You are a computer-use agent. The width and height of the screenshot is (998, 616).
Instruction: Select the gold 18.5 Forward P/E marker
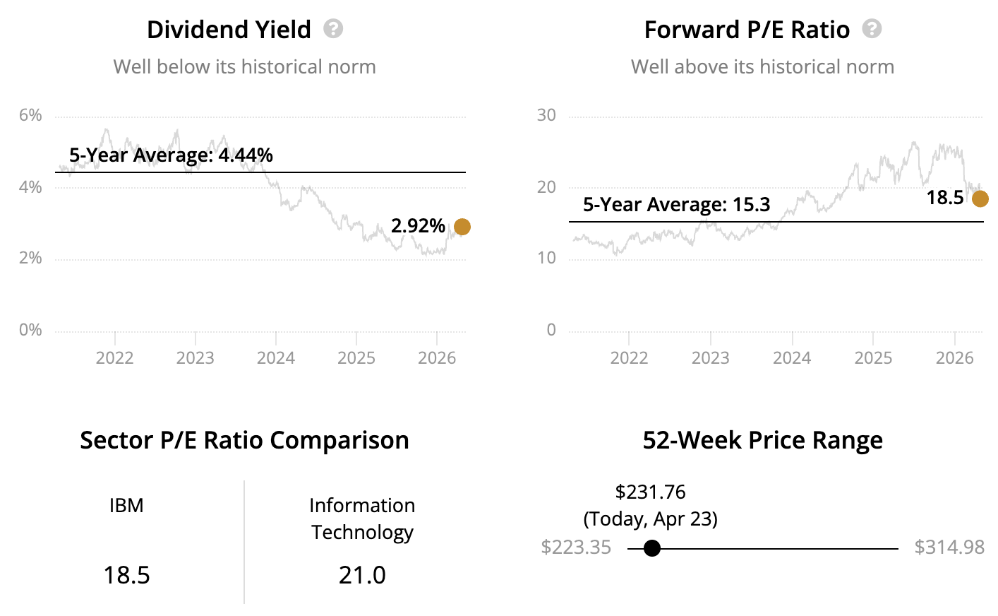tap(980, 199)
